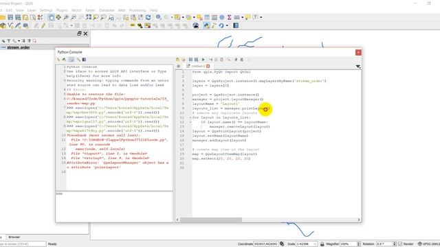Click the Zoom Full extent icon
The height and width of the screenshot is (247, 440).
click(89, 17)
